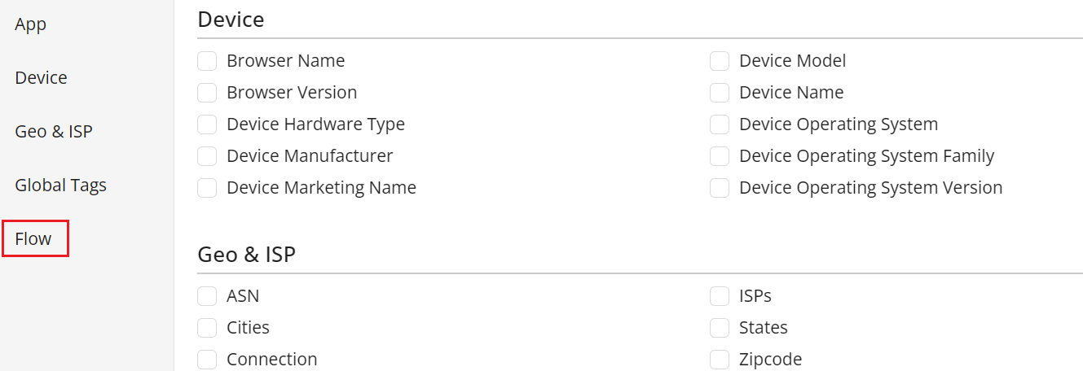This screenshot has height=371, width=1083.
Task: Tick the Device Operating System checkbox
Action: tap(720, 124)
